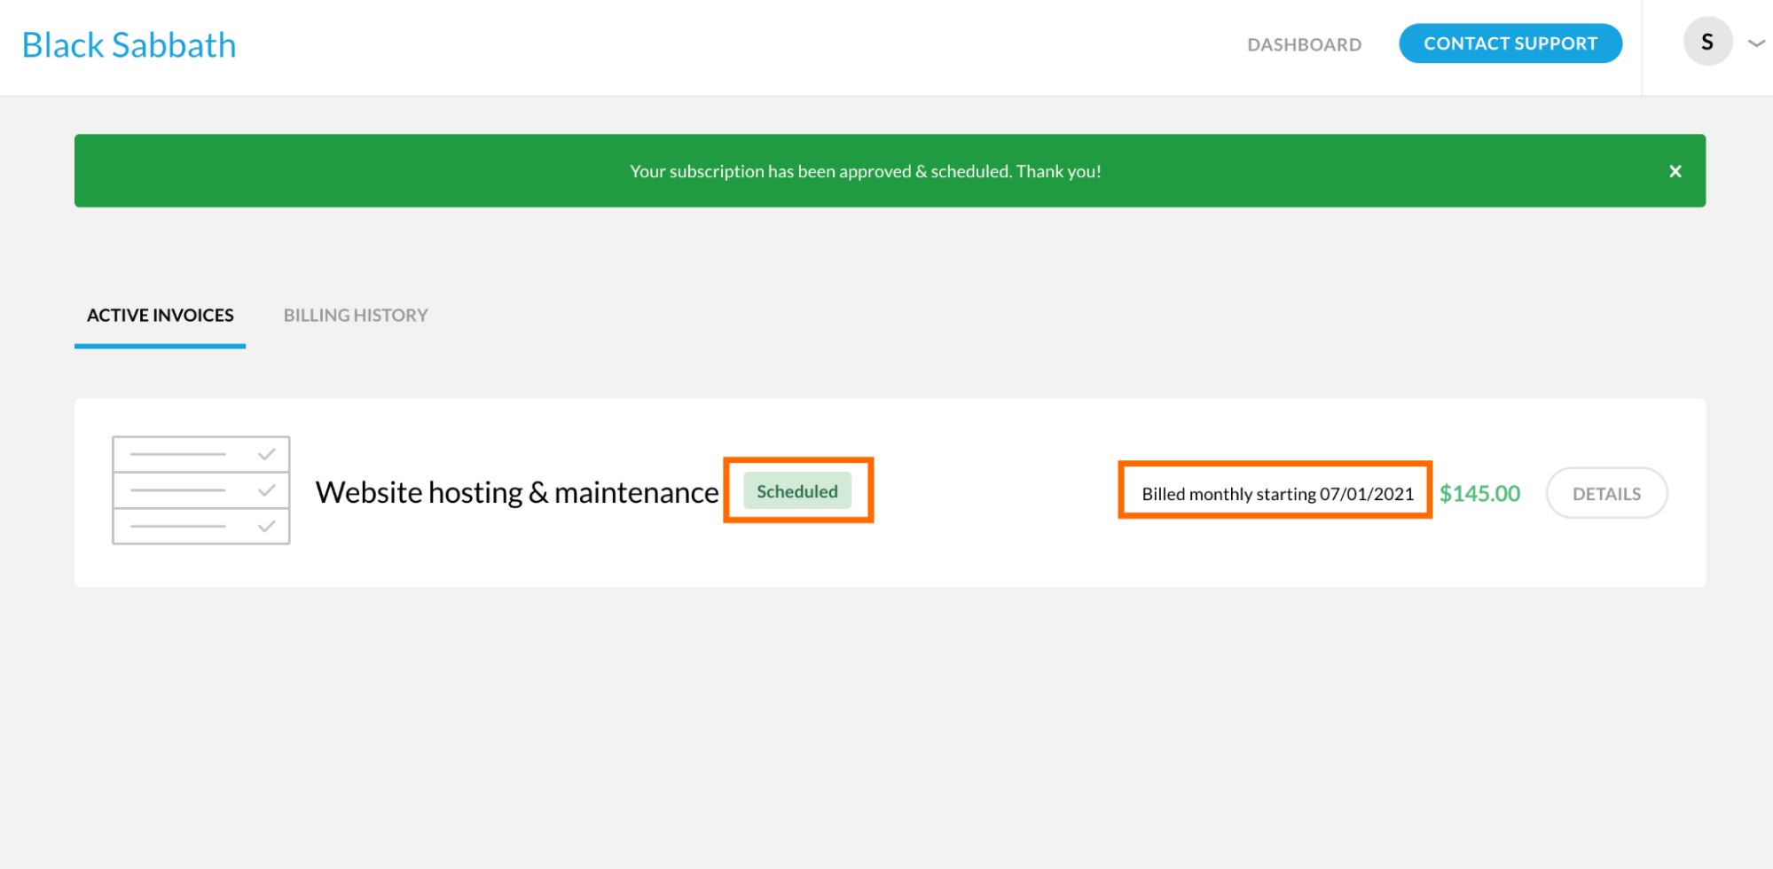
Task: Open the Dashboard page link
Action: pos(1304,44)
